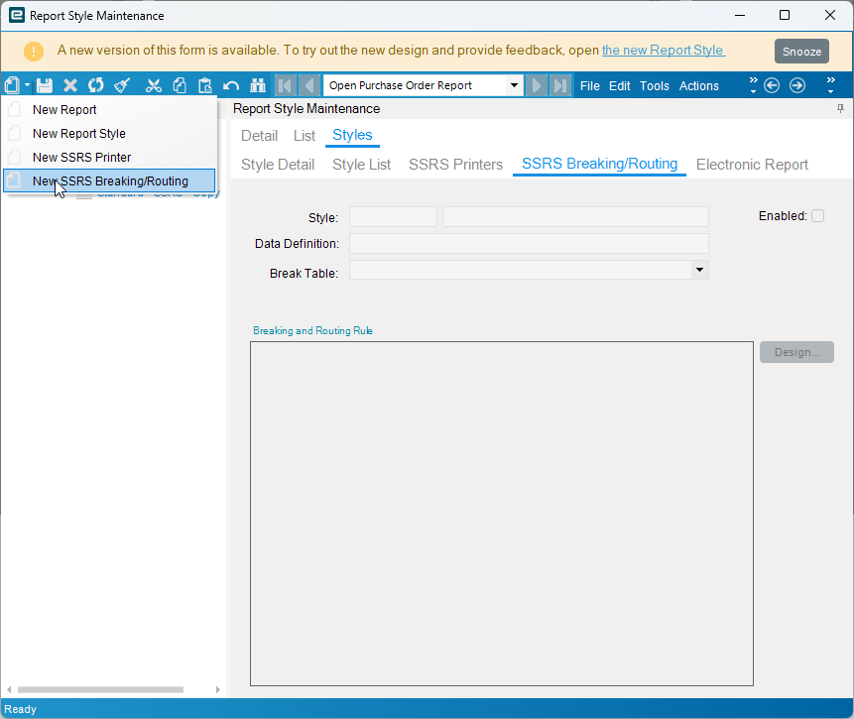Save the current record using the floppy disk icon
854x719 pixels.
(x=44, y=85)
